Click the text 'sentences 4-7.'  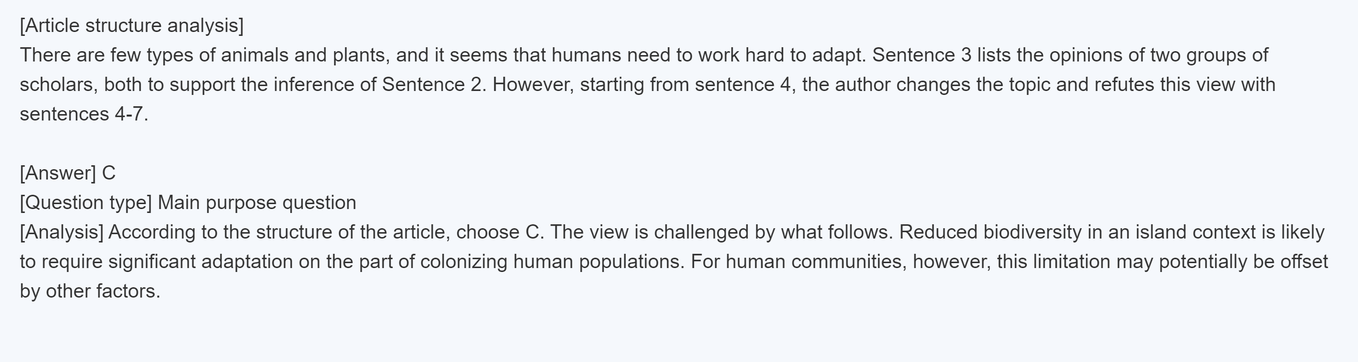[84, 114]
